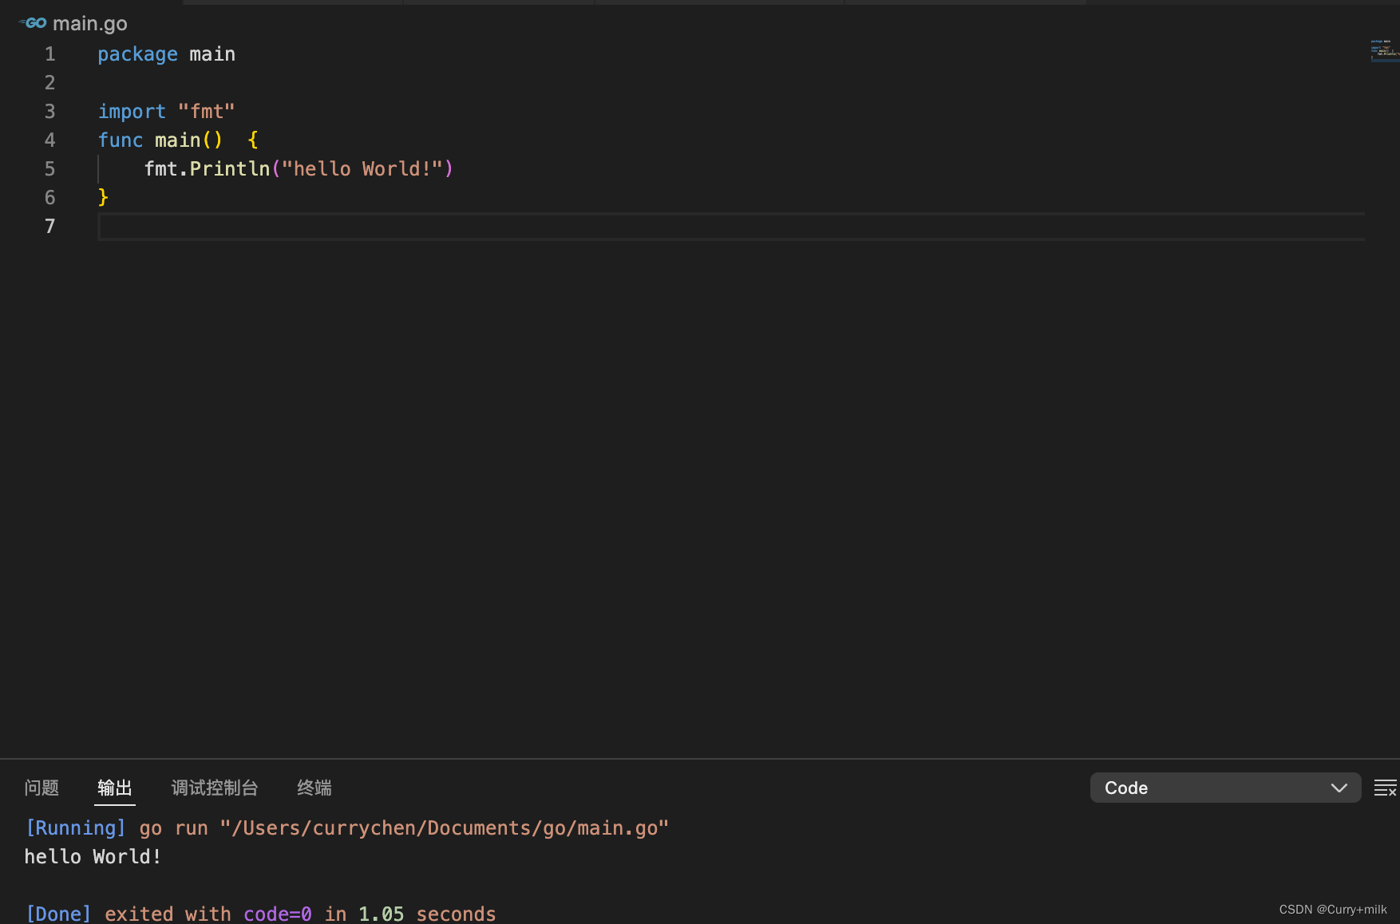Switch to the 问题 (Problems) tab

pos(42,788)
